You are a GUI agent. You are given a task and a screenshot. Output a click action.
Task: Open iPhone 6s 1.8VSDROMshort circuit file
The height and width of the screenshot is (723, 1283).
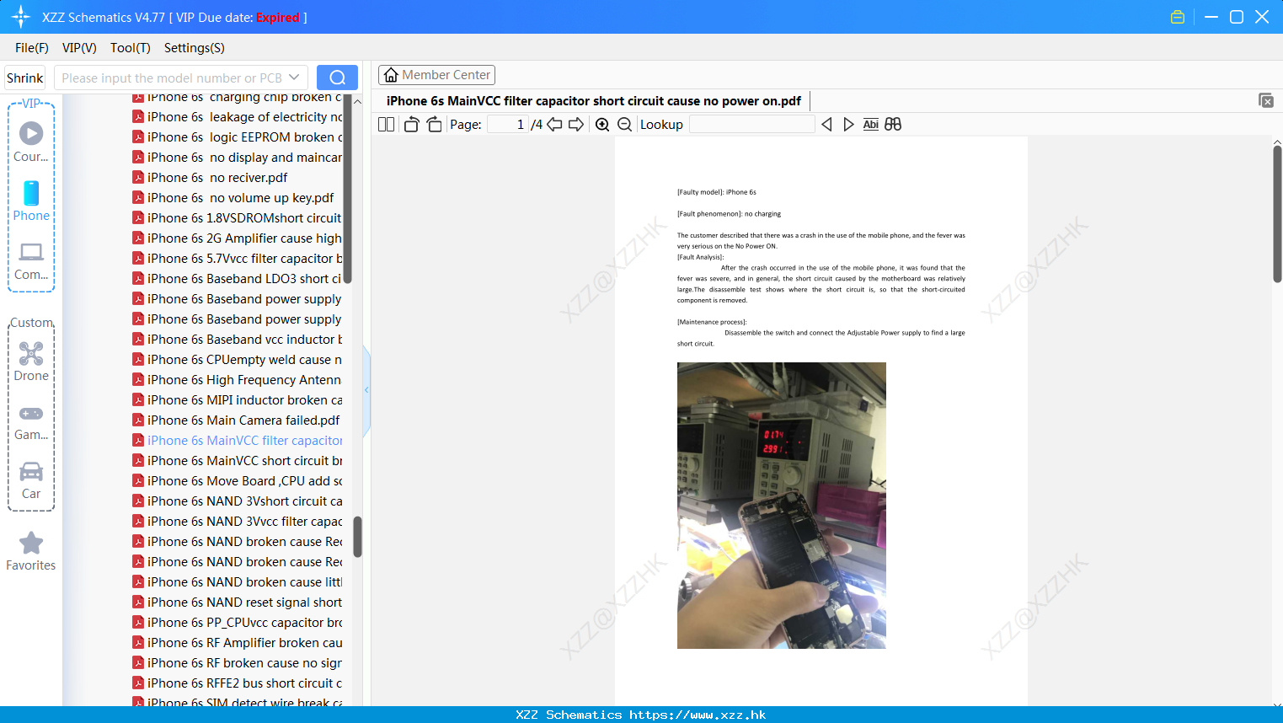pyautogui.click(x=238, y=218)
